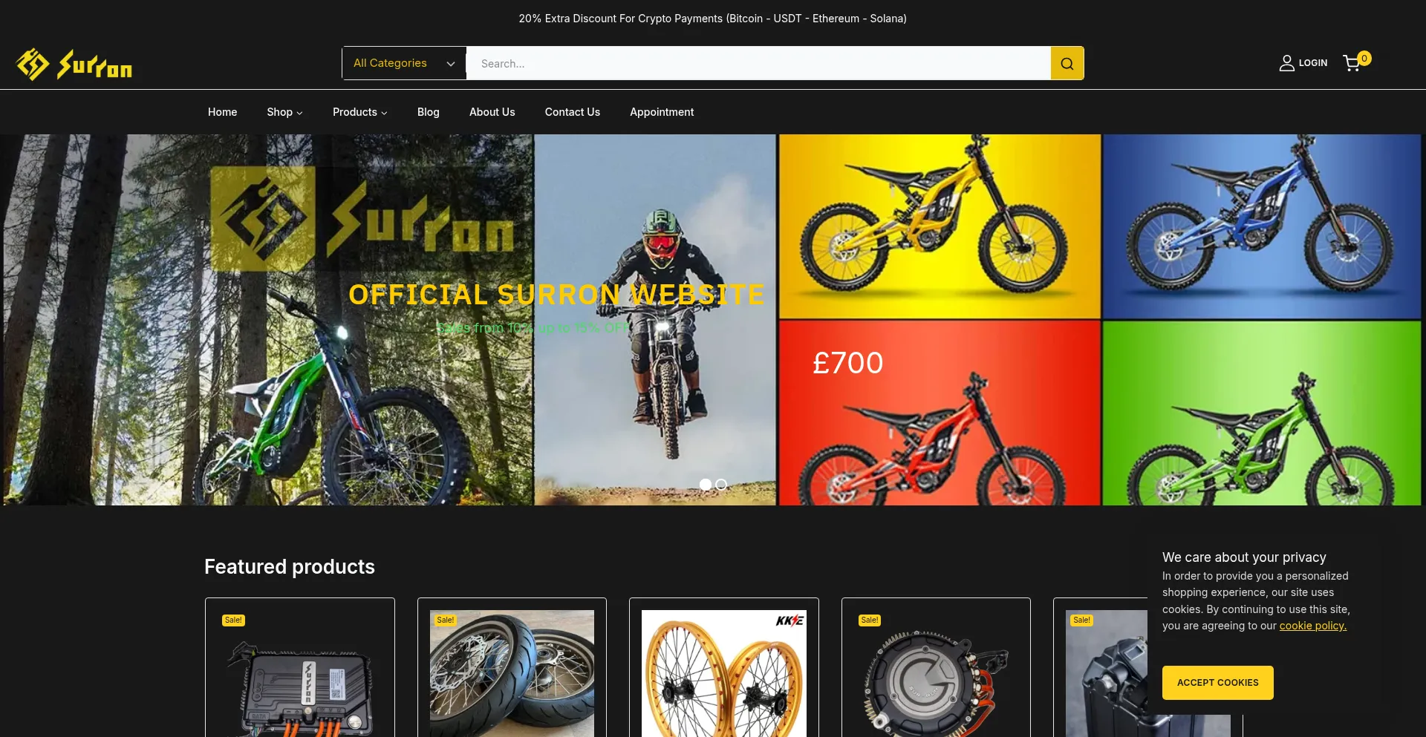Screen dimensions: 1426x737
Task: Select the first slider dot indicator
Action: [706, 485]
